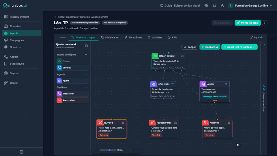Viewport: 277px width, 156px height.
Task: Click Agrandir to expand the editor
Action: (x=257, y=38)
